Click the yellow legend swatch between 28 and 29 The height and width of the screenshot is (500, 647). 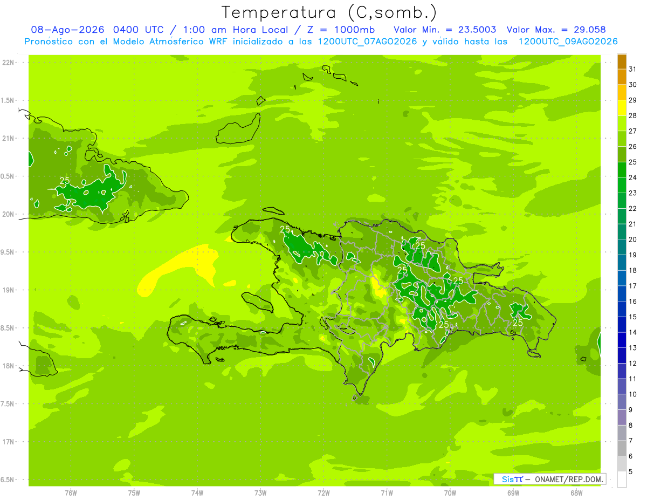(x=622, y=108)
